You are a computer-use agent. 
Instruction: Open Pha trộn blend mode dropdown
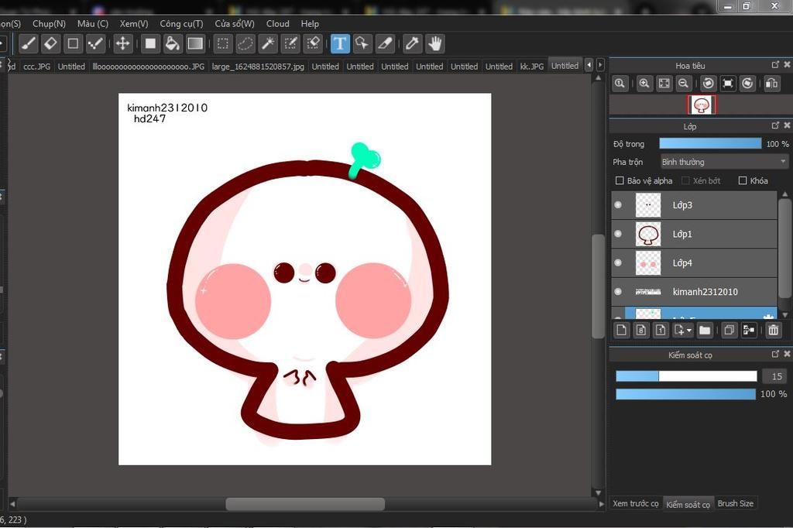point(724,162)
